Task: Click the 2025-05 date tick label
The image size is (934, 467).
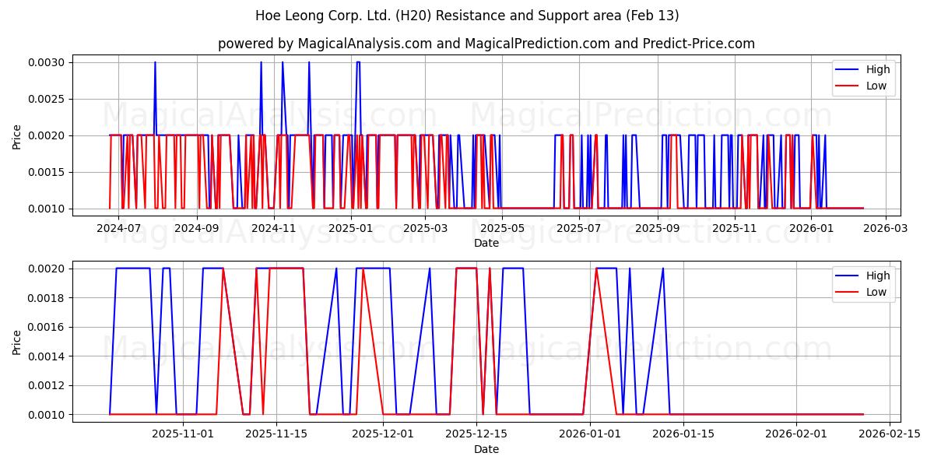Action: (502, 228)
